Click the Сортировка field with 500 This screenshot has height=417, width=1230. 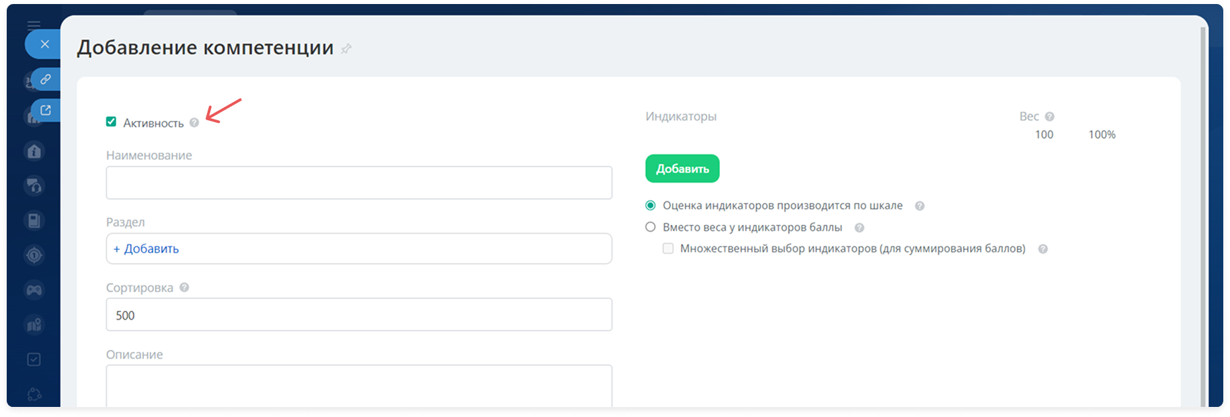click(359, 315)
